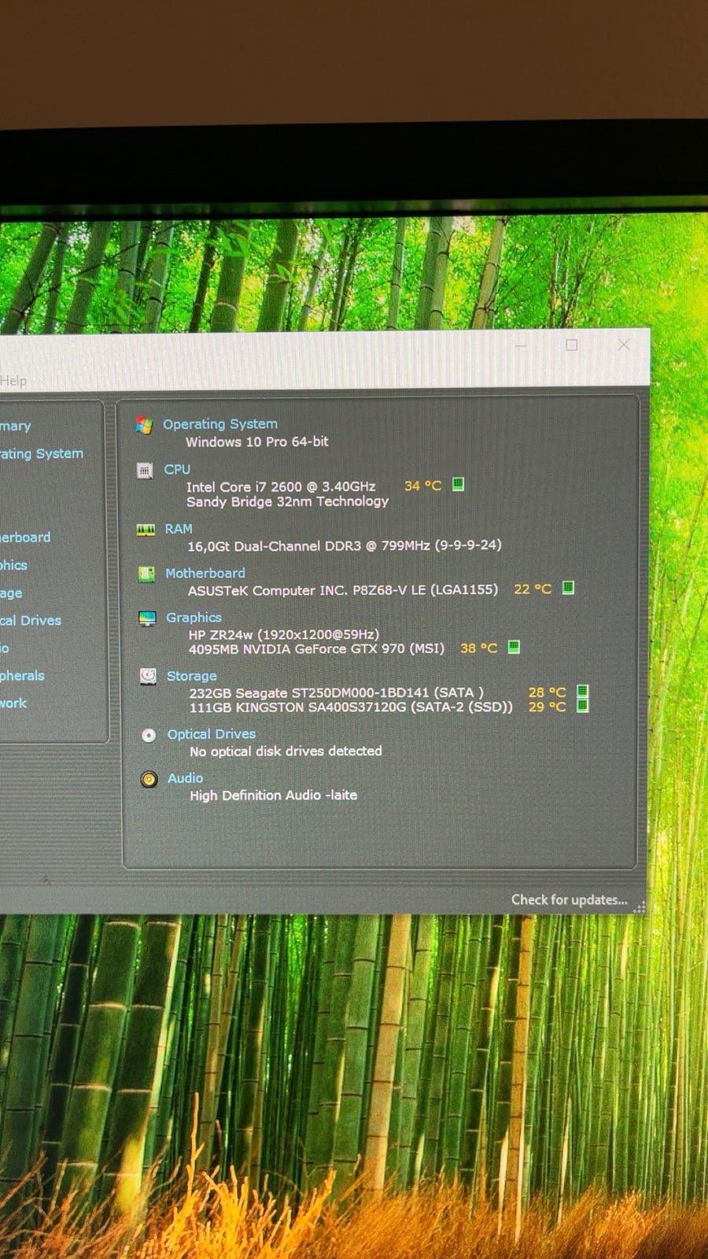
Task: Click the 'ASUSTeK Computer INC. P8Z68-V LE' line
Action: [x=343, y=589]
